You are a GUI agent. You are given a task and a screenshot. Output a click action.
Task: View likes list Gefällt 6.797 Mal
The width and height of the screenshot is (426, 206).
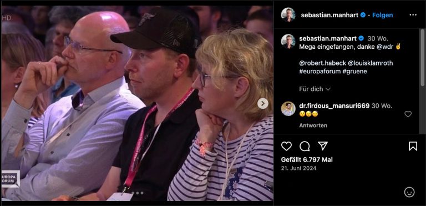307,160
